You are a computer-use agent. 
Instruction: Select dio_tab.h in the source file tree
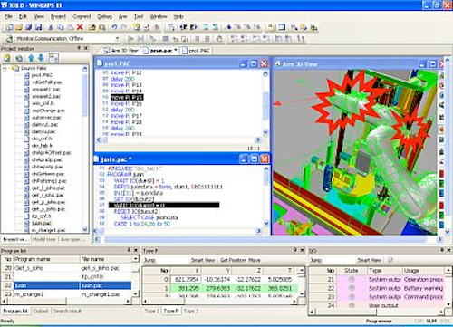pyautogui.click(x=42, y=146)
